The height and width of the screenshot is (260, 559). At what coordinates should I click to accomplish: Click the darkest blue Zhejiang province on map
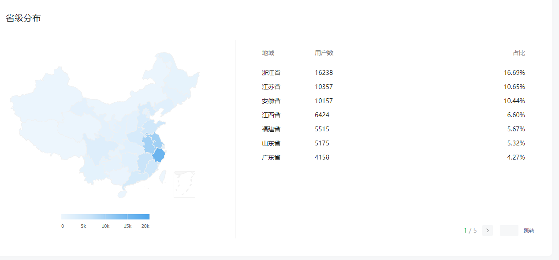tap(159, 156)
